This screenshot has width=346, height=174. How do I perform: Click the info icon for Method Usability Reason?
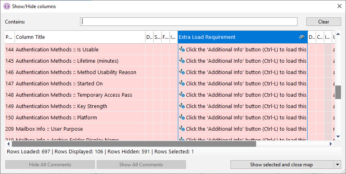pyautogui.click(x=181, y=72)
